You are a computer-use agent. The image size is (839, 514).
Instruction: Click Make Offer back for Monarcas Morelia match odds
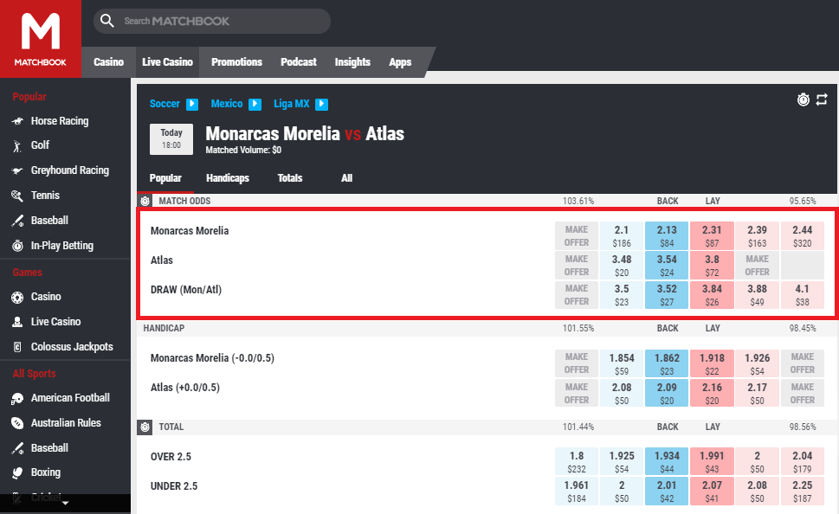point(577,236)
